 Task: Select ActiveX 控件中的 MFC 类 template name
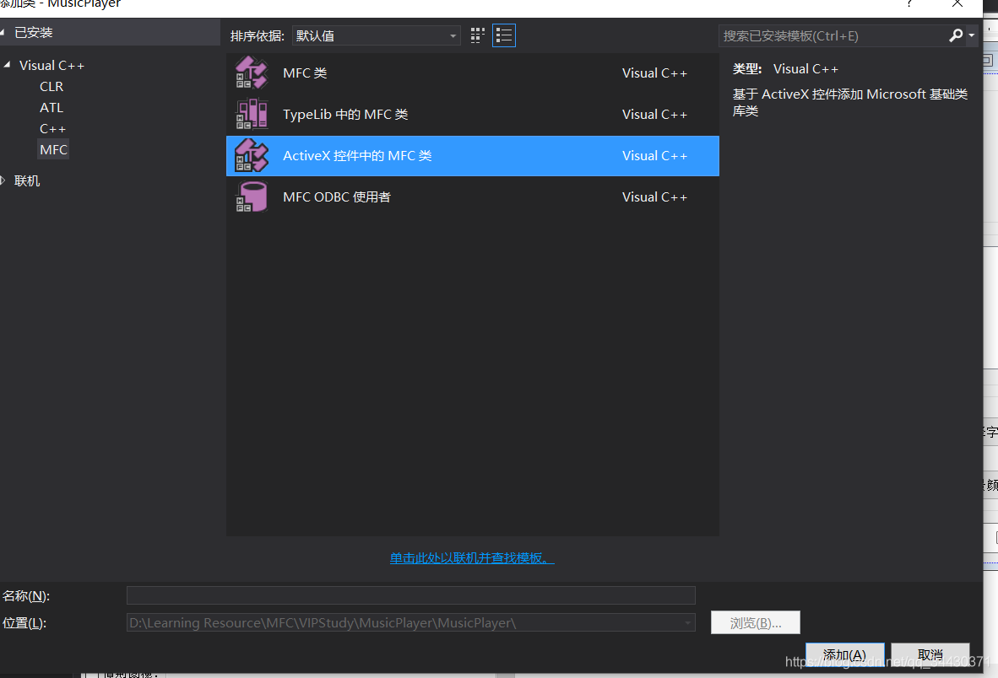tap(357, 156)
